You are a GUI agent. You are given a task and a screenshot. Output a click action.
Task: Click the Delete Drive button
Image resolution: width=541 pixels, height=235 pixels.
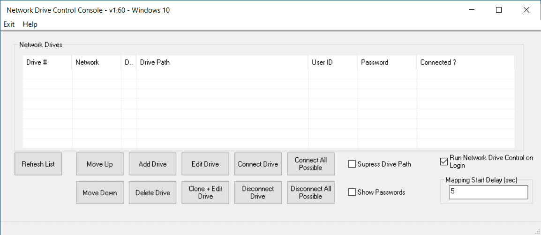point(152,192)
